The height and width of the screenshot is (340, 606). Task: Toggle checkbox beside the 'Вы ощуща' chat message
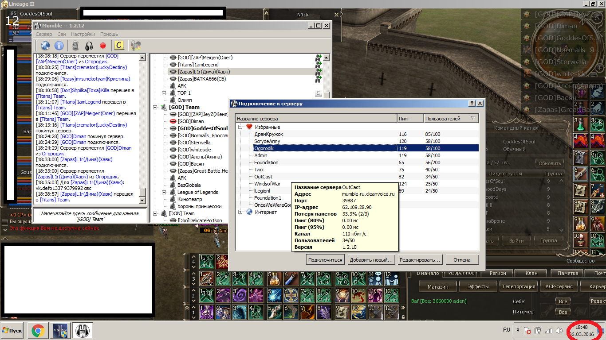pos(4,221)
